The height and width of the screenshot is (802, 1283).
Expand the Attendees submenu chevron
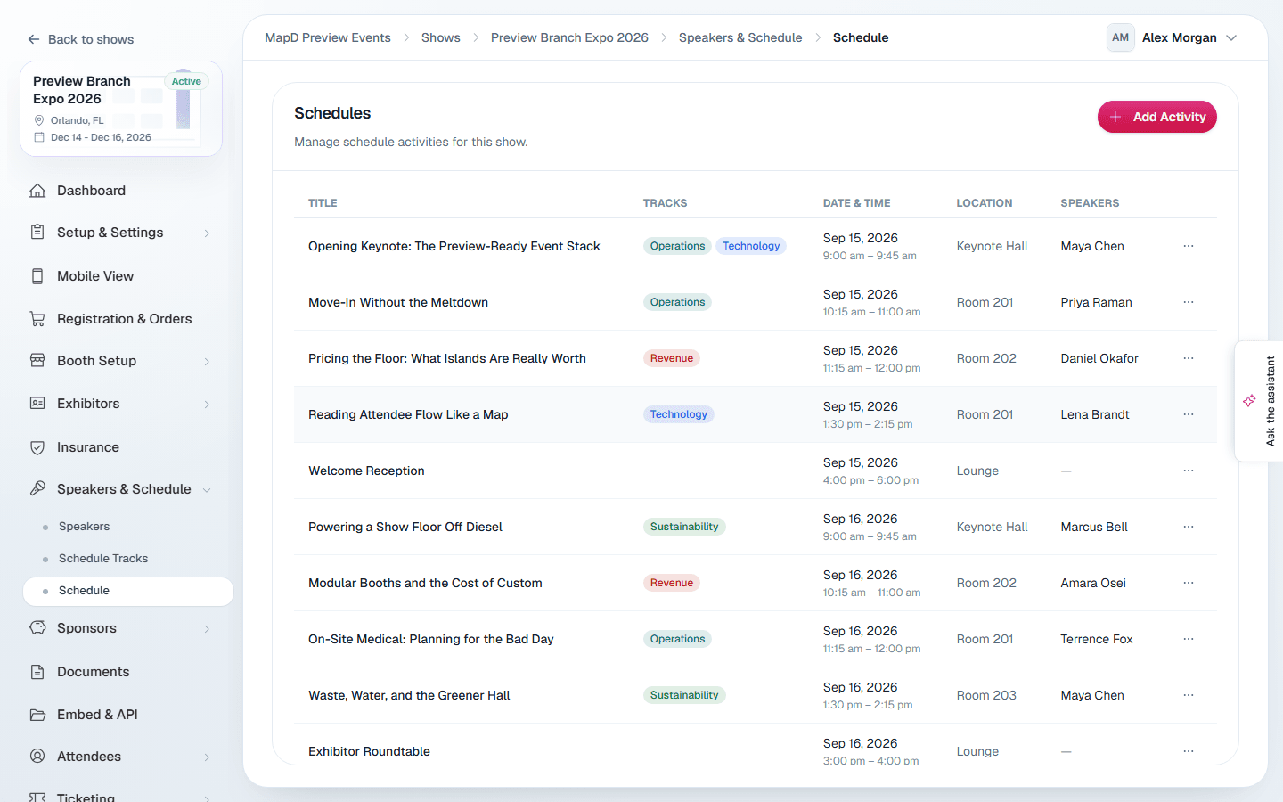point(207,757)
